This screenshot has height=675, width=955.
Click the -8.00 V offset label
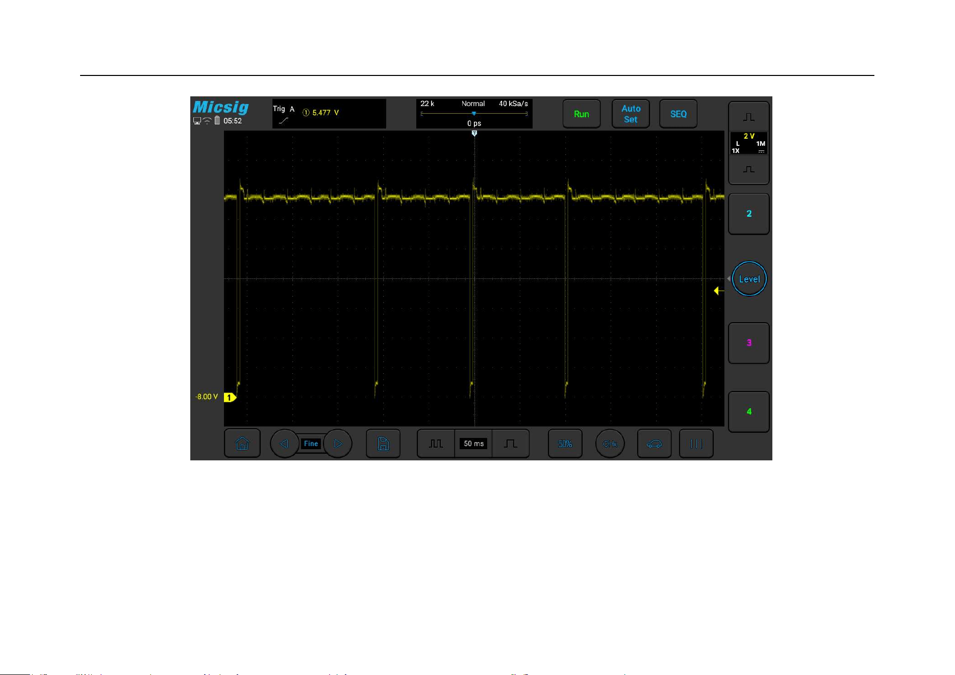point(207,397)
